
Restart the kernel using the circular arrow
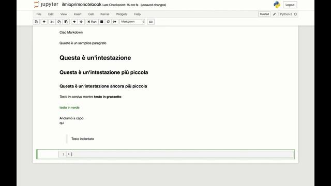click(x=108, y=22)
